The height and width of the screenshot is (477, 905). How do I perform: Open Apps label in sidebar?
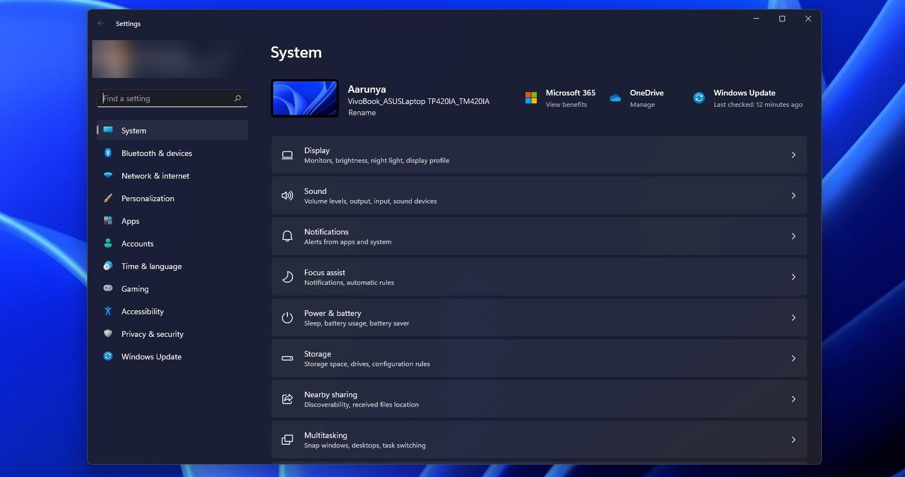click(130, 221)
